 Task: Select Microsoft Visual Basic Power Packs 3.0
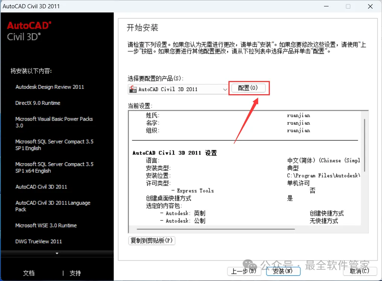[54, 122]
